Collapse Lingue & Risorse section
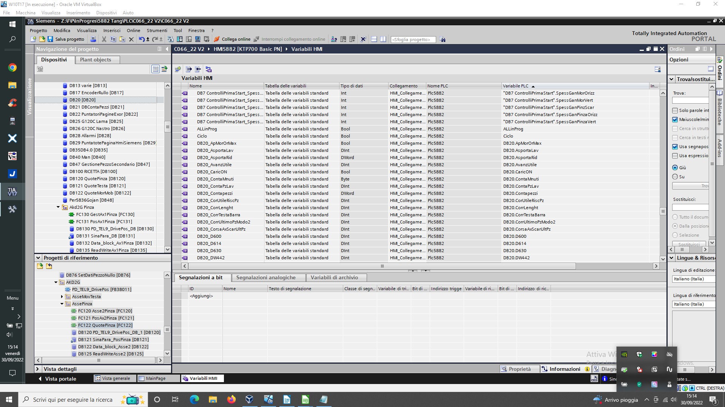725x407 pixels. pos(672,258)
